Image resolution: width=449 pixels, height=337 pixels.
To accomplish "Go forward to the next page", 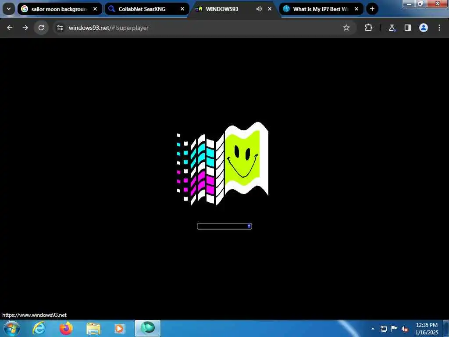I will click(x=25, y=28).
